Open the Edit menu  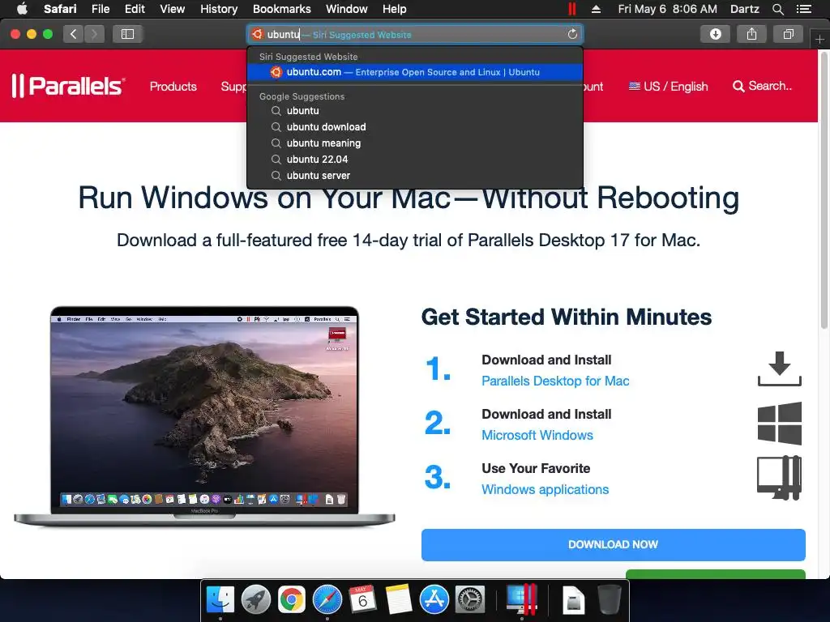[x=135, y=9]
